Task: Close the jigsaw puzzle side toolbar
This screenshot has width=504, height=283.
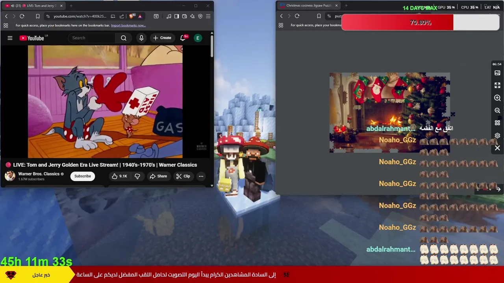Action: 497,148
